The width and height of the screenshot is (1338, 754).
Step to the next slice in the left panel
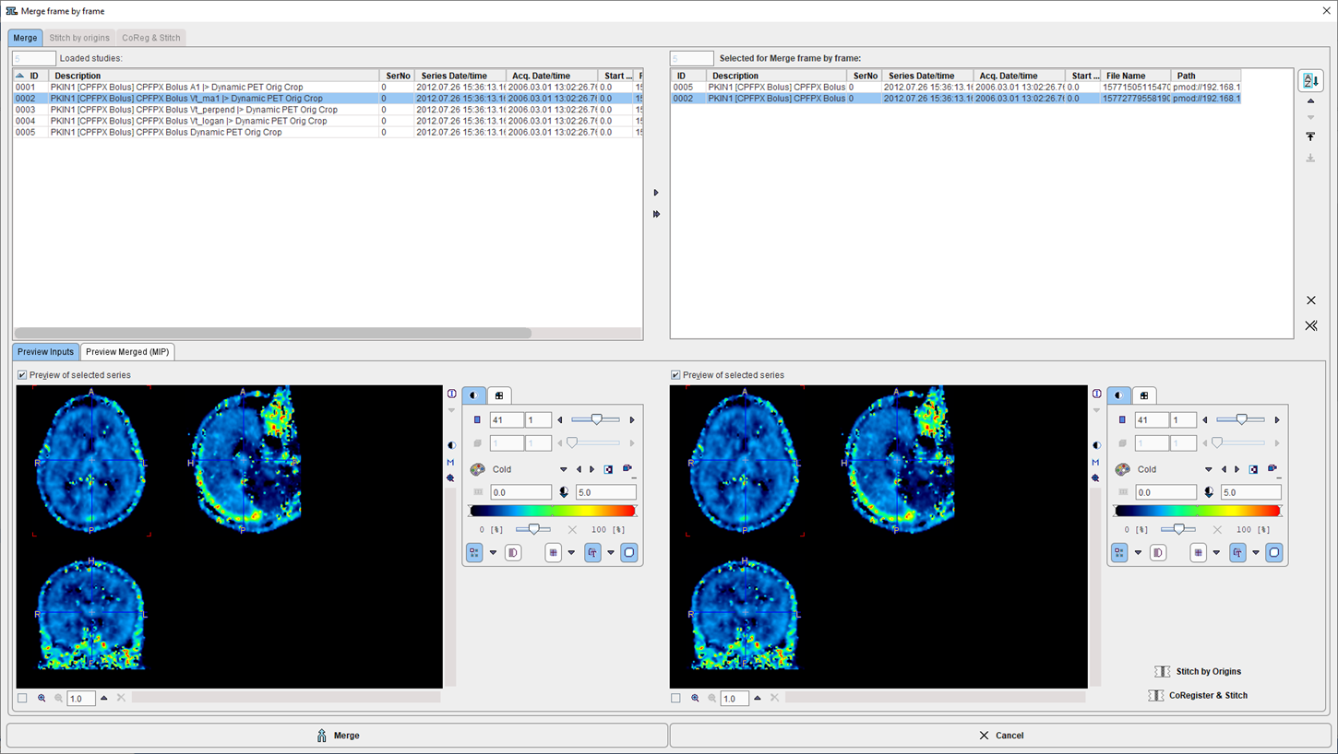click(x=632, y=420)
